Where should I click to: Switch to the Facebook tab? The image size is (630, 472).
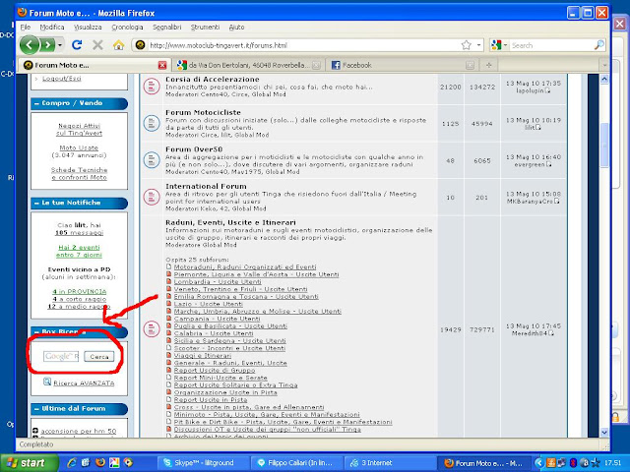pos(404,65)
